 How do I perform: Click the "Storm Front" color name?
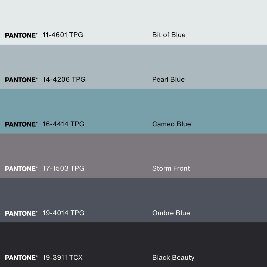[x=171, y=168]
